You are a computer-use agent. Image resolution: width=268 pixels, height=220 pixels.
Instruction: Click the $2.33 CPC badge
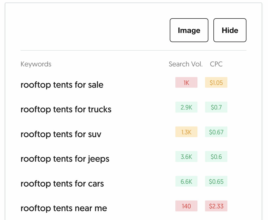tap(216, 206)
